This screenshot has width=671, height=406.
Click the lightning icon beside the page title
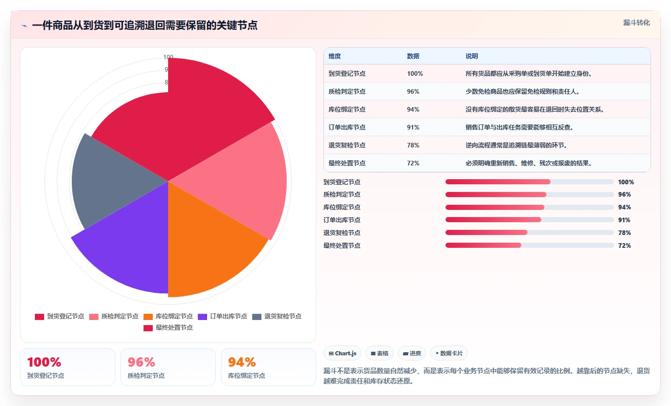24,25
